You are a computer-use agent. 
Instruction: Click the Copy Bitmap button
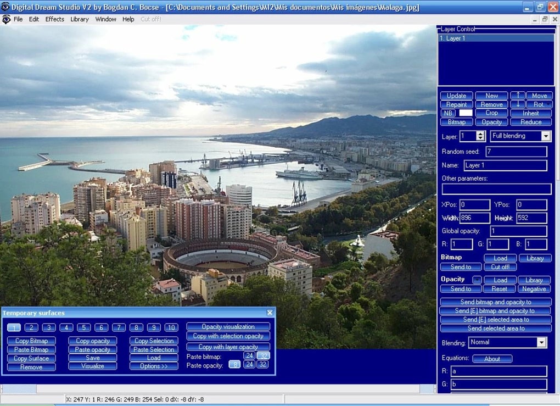[31, 341]
